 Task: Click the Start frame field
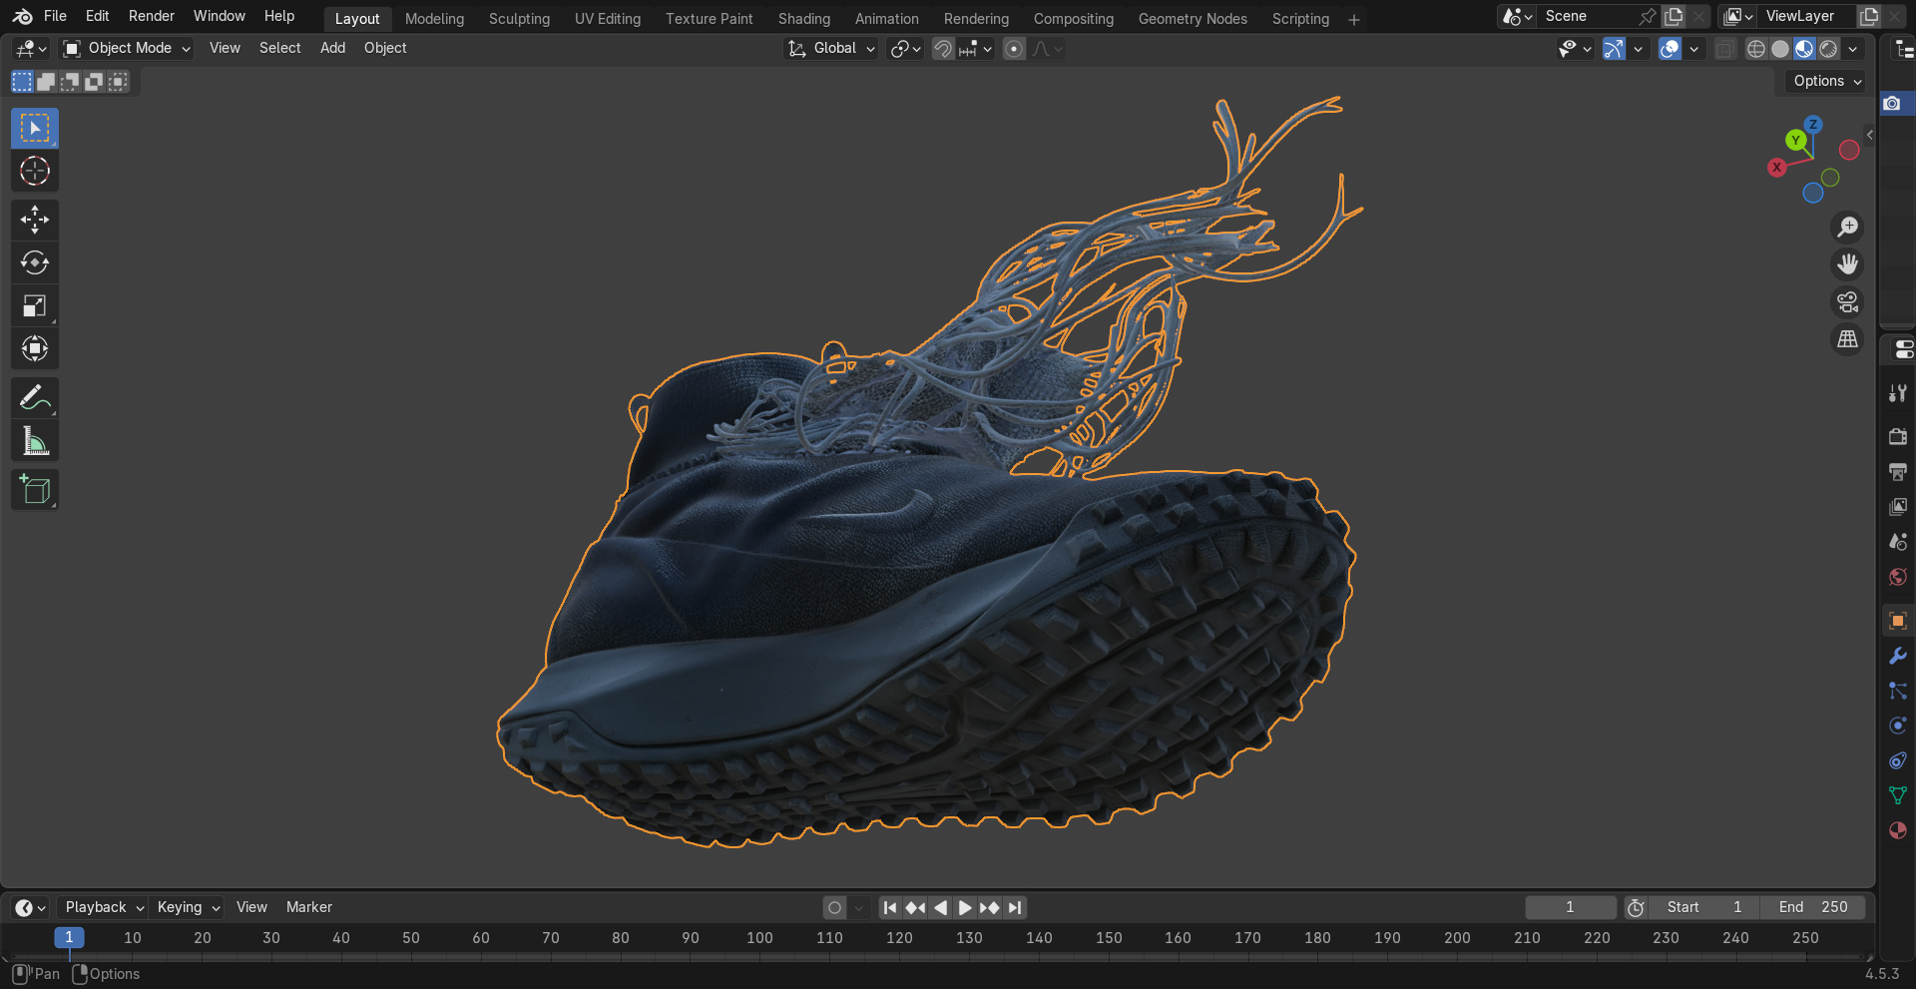(1704, 907)
